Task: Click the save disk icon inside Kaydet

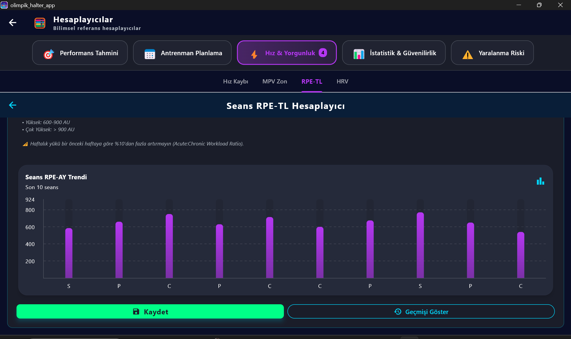Action: [136, 312]
